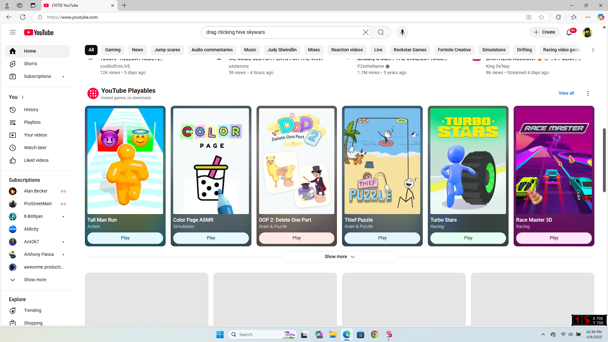Open the YouTube guide hamburger menu
The image size is (608, 342).
tap(13, 32)
